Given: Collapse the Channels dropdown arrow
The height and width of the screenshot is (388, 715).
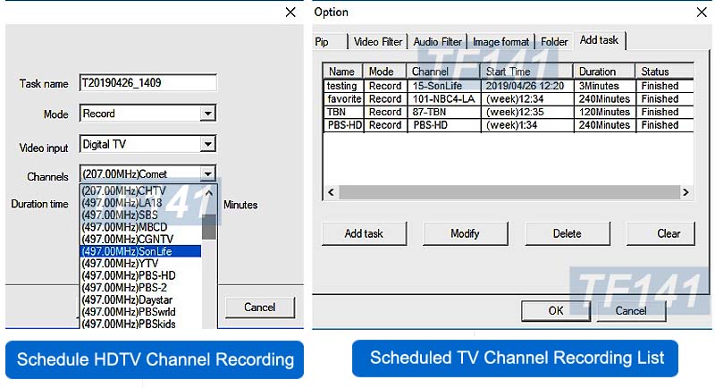Looking at the screenshot, I should pyautogui.click(x=207, y=173).
